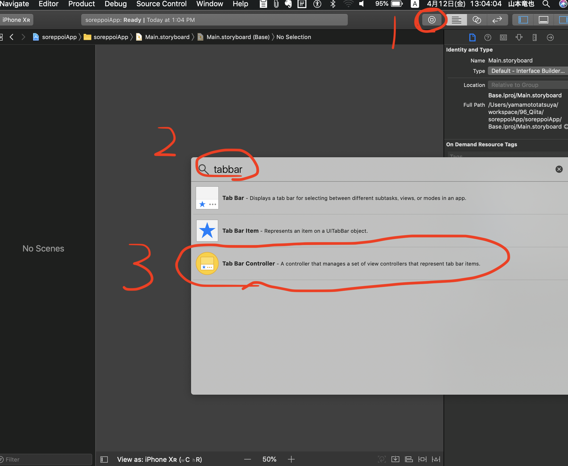The image size is (568, 466).
Task: Open the Identity inspector tab
Action: click(503, 37)
